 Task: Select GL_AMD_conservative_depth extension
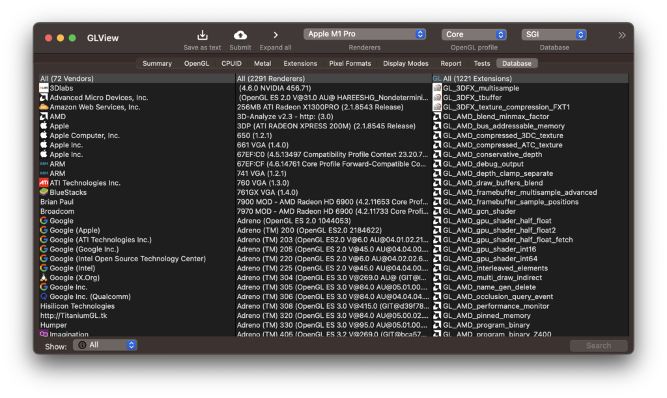point(530,154)
